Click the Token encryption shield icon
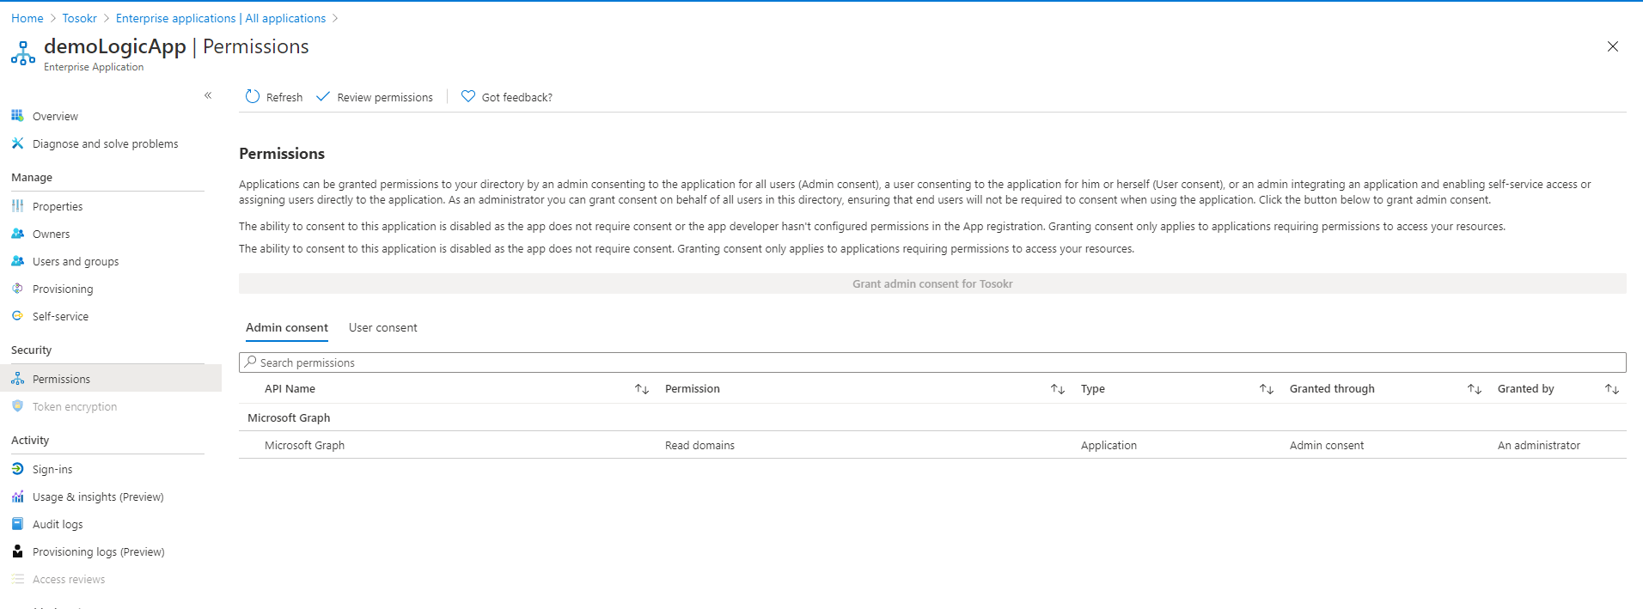This screenshot has width=1643, height=609. 17,406
